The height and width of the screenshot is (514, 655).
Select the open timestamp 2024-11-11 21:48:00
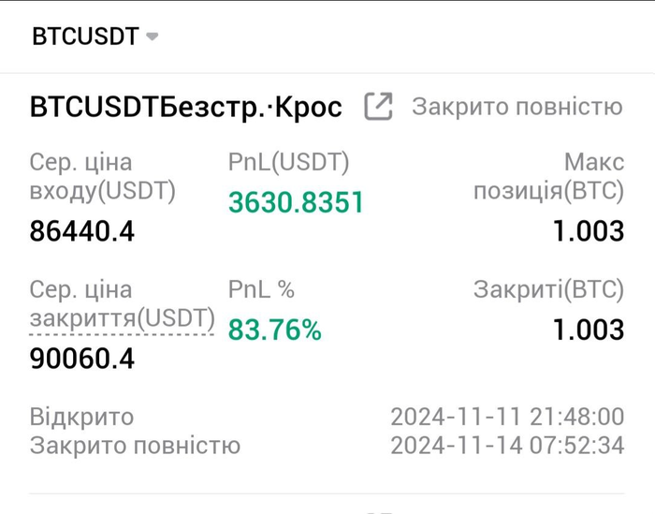click(x=506, y=417)
